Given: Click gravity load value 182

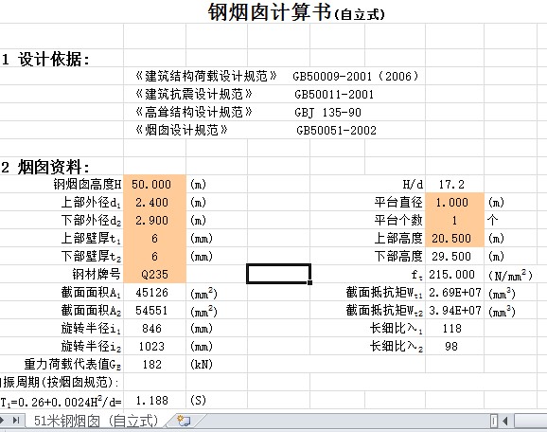Looking at the screenshot, I should tap(151, 364).
